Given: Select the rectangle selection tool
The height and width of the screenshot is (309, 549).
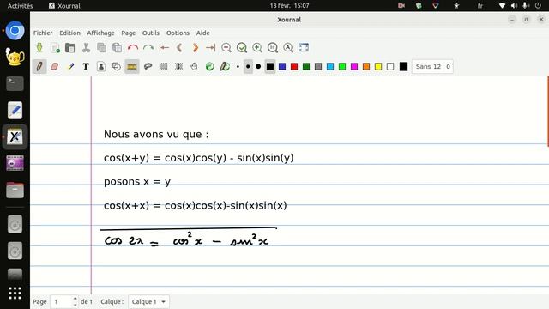Looking at the screenshot, I should click(163, 67).
